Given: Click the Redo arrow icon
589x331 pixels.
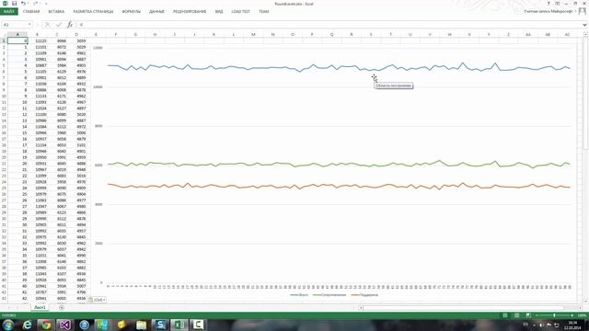Looking at the screenshot, I should pyautogui.click(x=35, y=4).
